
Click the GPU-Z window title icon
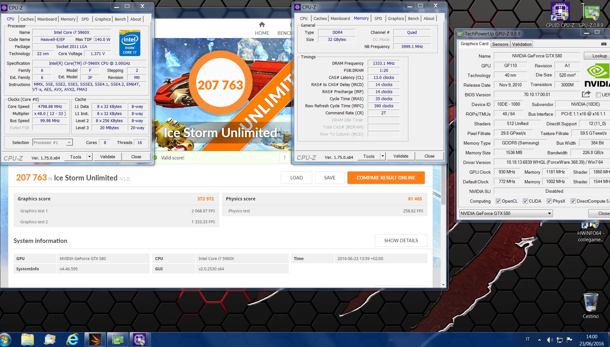(460, 34)
